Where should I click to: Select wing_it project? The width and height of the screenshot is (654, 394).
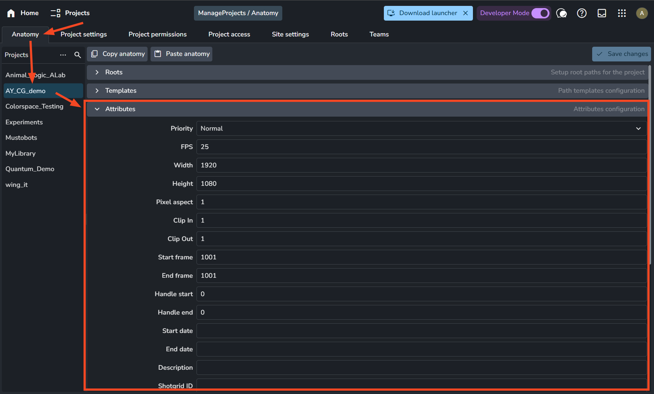click(43, 185)
